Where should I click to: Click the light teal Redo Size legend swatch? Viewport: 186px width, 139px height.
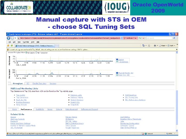click(117, 75)
